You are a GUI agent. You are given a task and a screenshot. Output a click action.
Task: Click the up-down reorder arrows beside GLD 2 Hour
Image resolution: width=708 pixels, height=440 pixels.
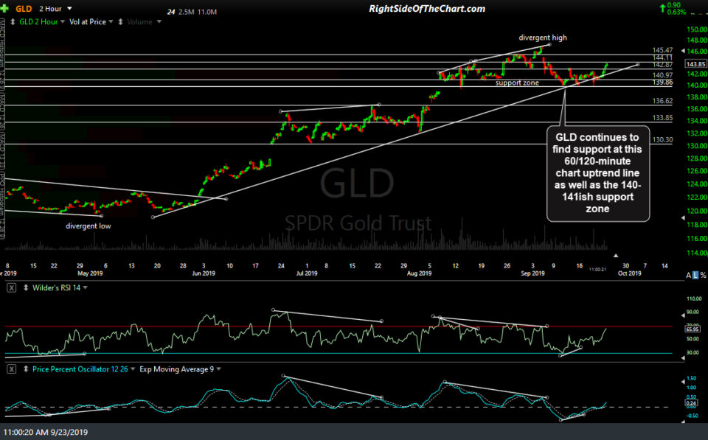(x=13, y=21)
